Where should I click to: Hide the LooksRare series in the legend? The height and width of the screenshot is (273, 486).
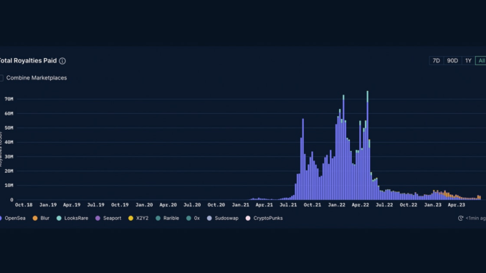point(72,218)
